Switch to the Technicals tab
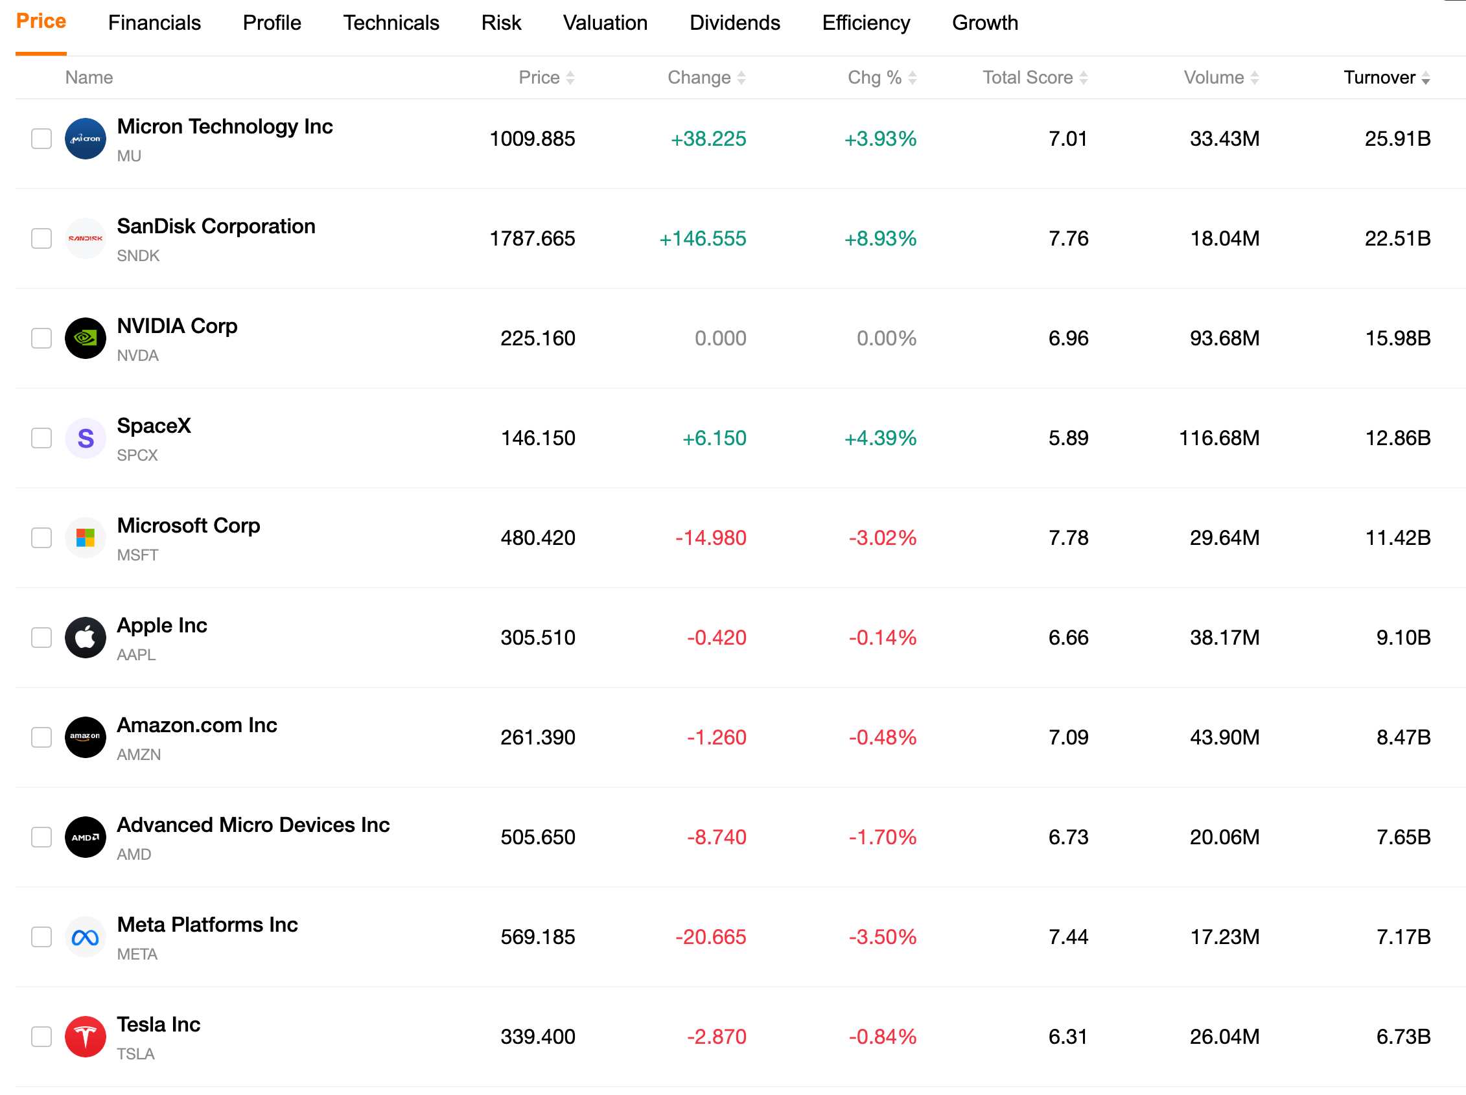Screen dimensions: 1466x1095 (x=391, y=23)
